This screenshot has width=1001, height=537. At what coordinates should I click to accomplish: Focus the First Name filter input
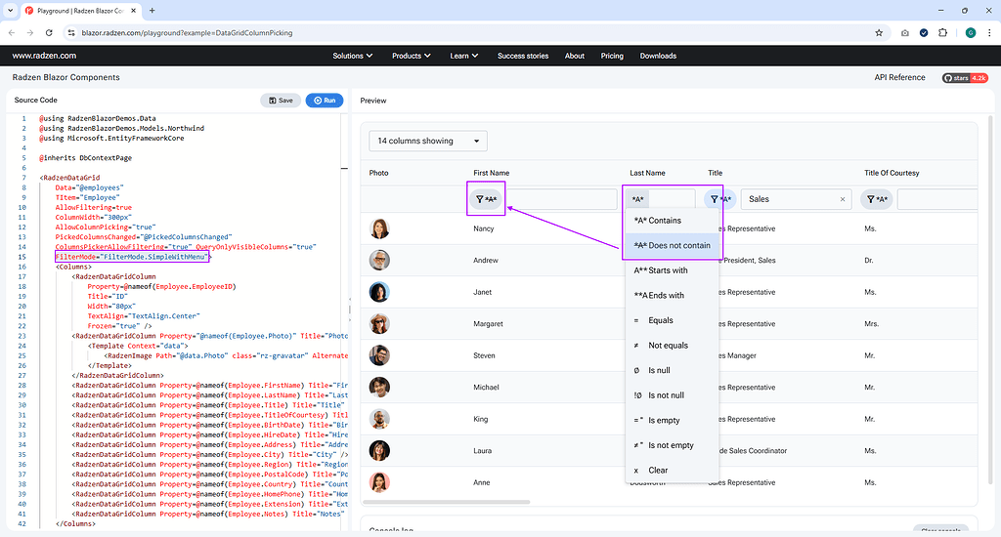562,199
